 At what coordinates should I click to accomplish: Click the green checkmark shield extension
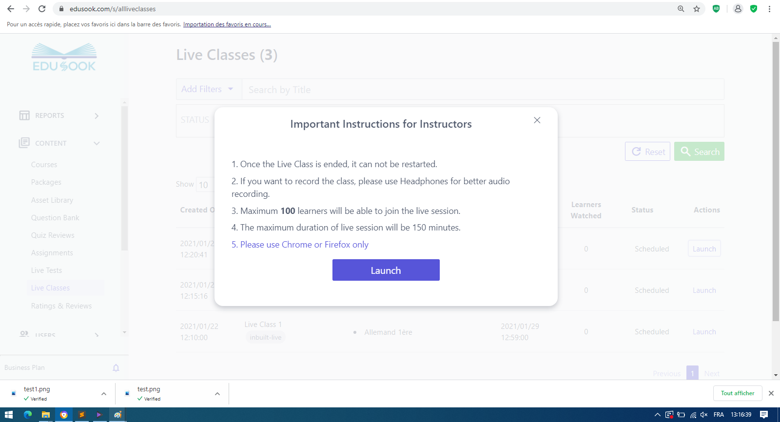click(x=754, y=9)
